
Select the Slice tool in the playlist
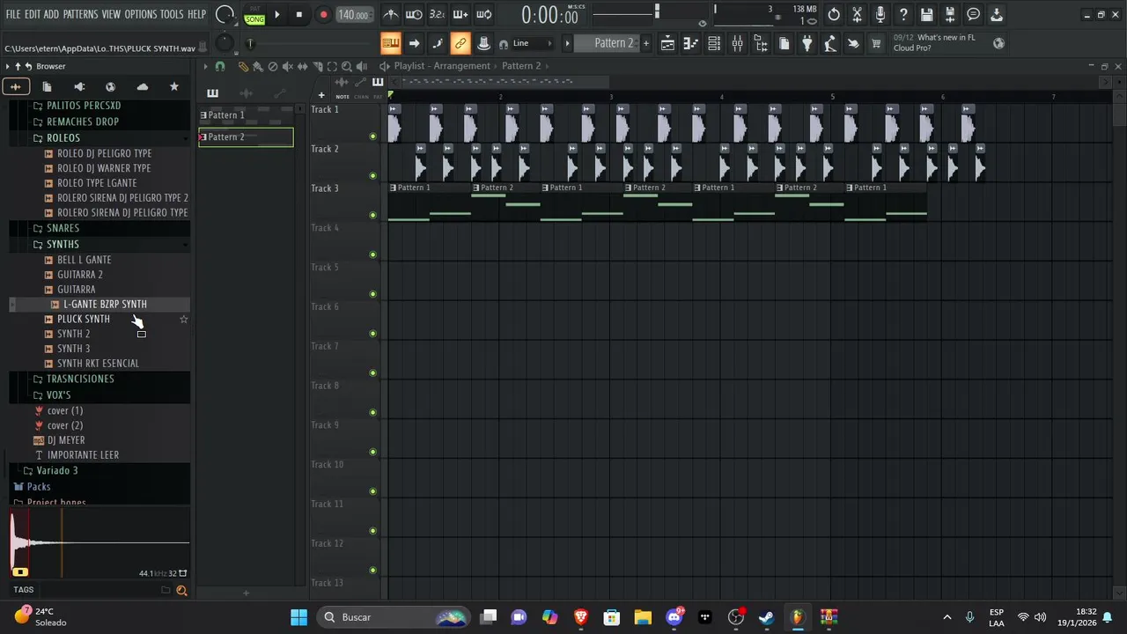coord(318,66)
